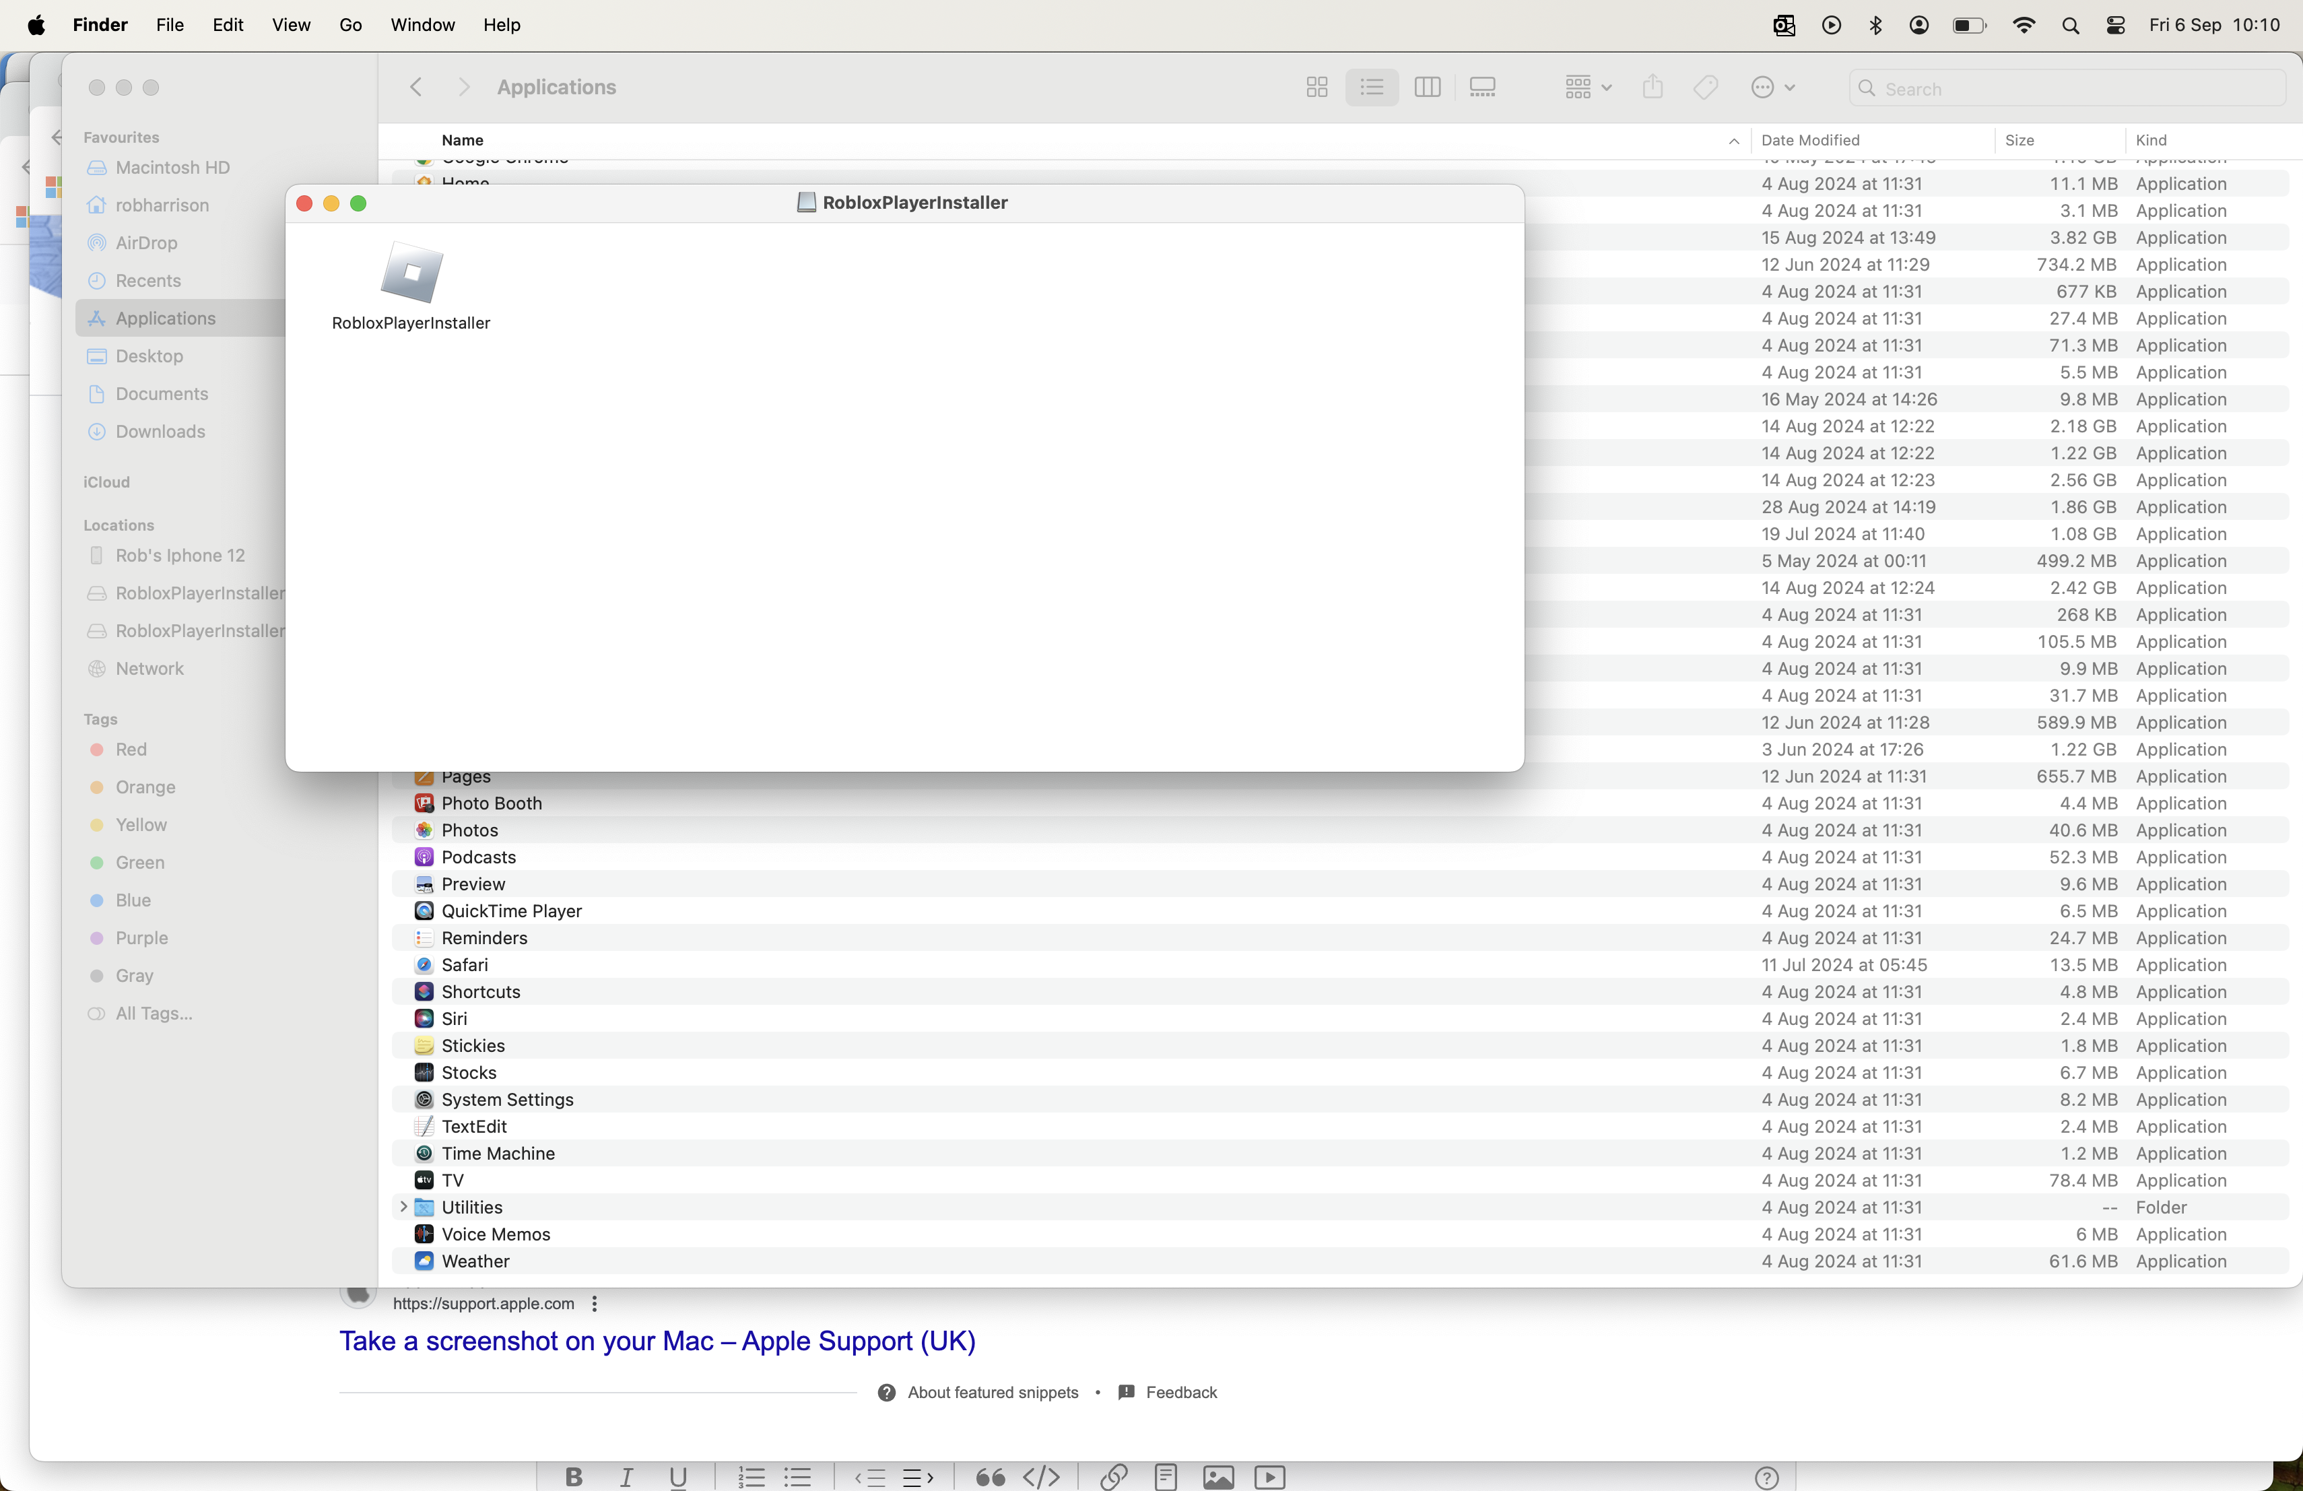Open Control Centre in menu bar
Screen dimensions: 2303x1491
click(2115, 25)
